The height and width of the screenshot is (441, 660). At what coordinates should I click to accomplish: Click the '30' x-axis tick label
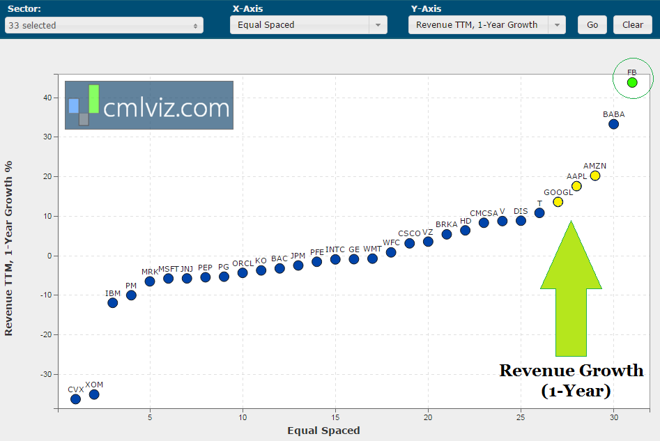tap(614, 417)
